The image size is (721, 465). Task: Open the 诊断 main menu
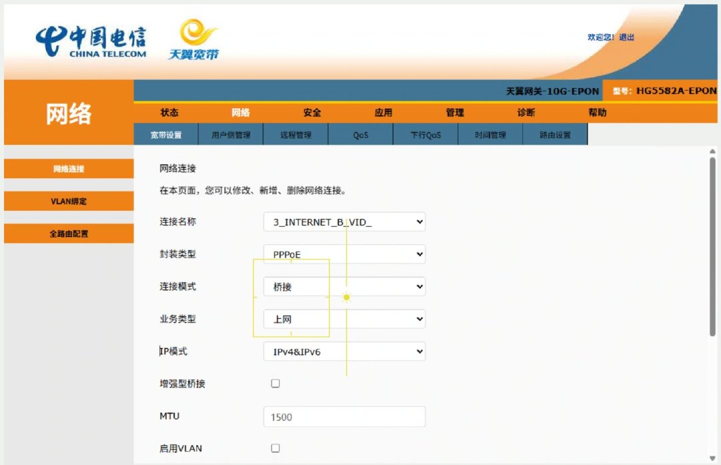click(526, 113)
